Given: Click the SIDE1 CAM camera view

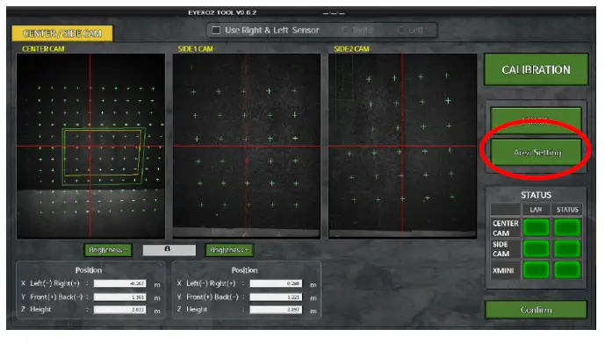Looking at the screenshot, I should point(247,146).
